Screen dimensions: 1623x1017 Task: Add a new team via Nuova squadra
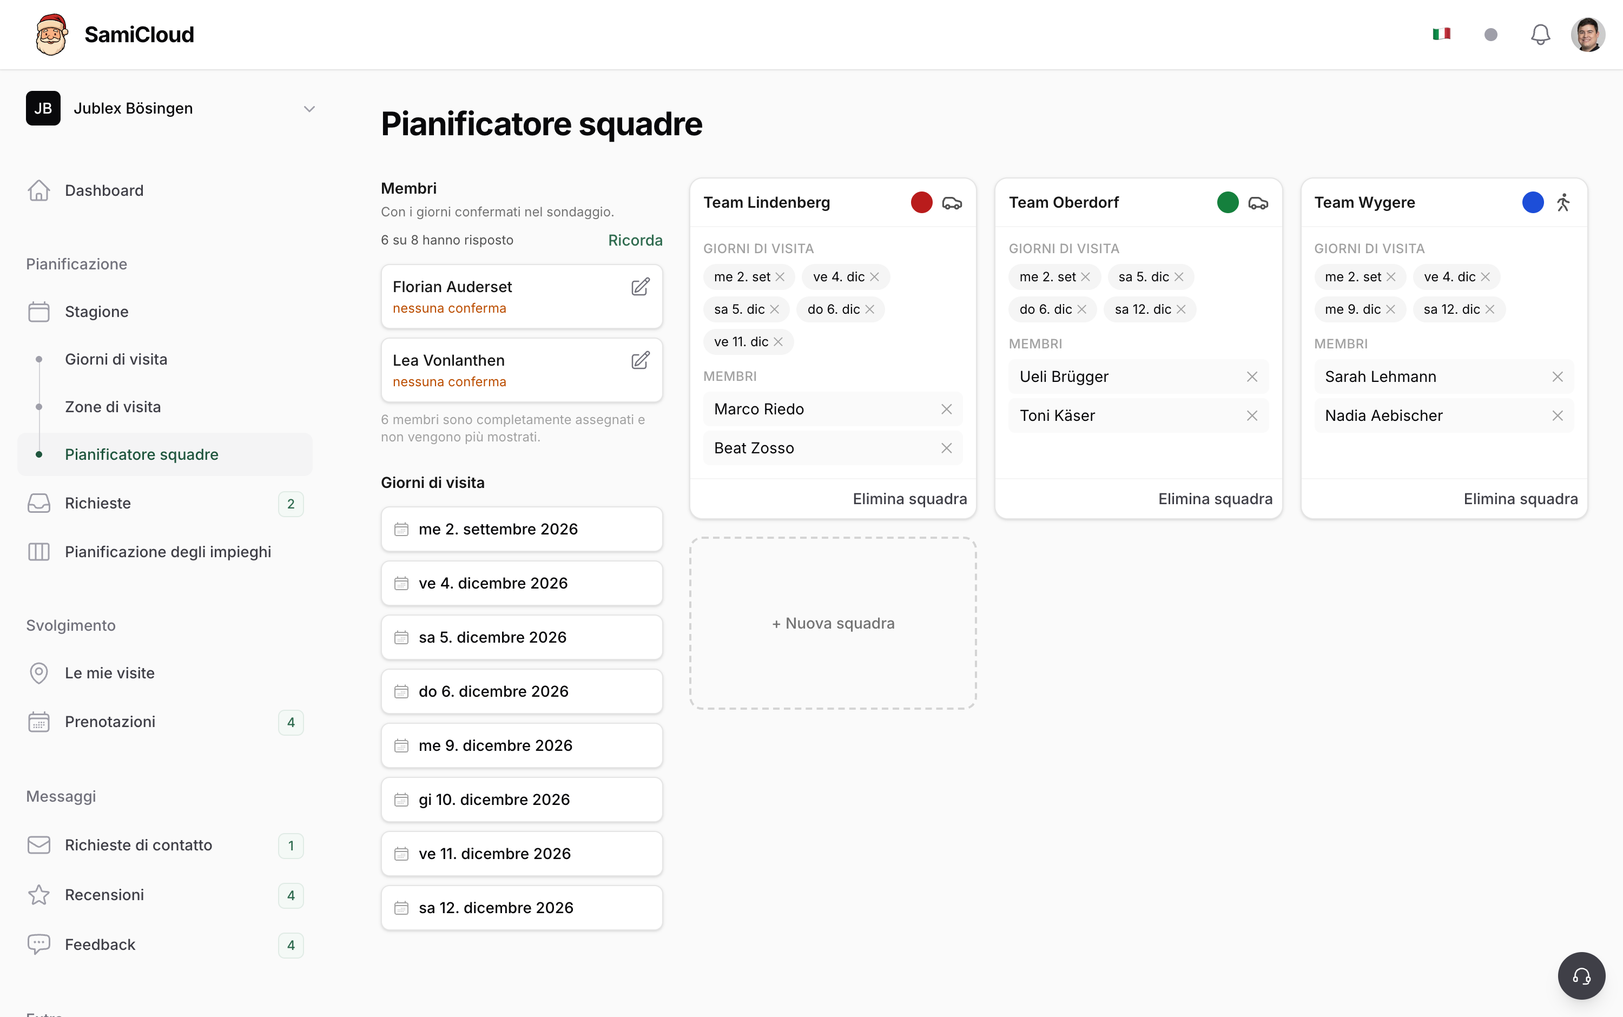click(x=833, y=623)
